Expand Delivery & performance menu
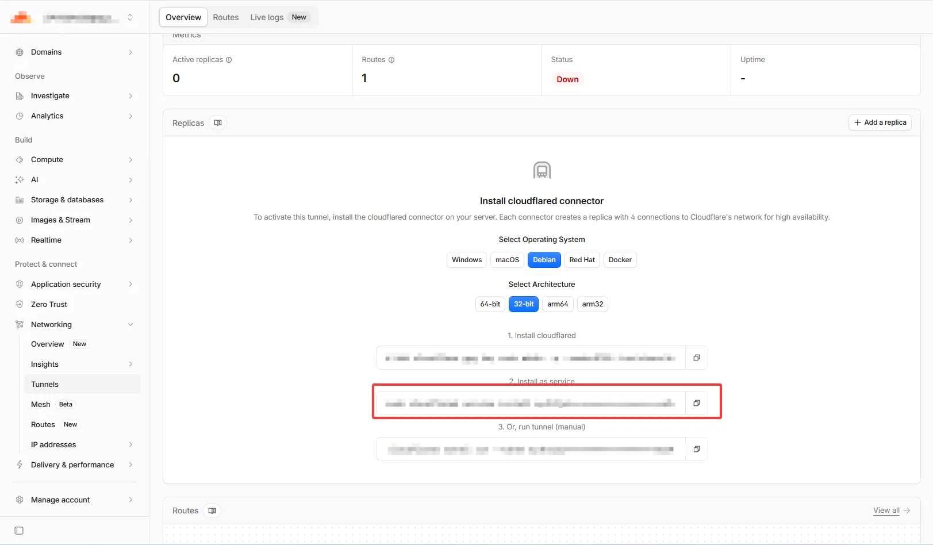Screen dimensions: 933x545 click(75, 465)
